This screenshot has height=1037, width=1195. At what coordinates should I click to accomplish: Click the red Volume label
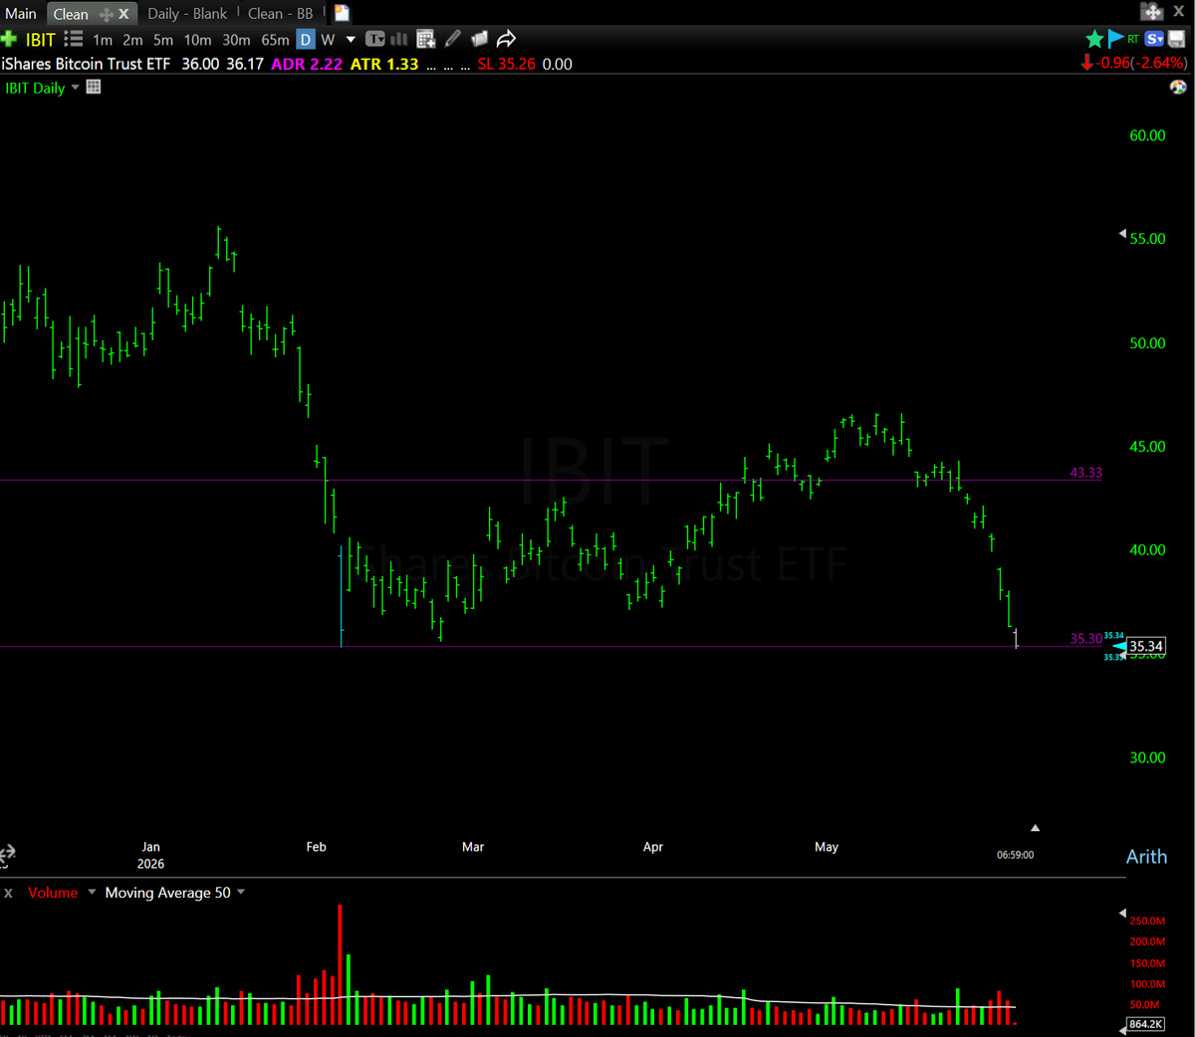coord(53,893)
